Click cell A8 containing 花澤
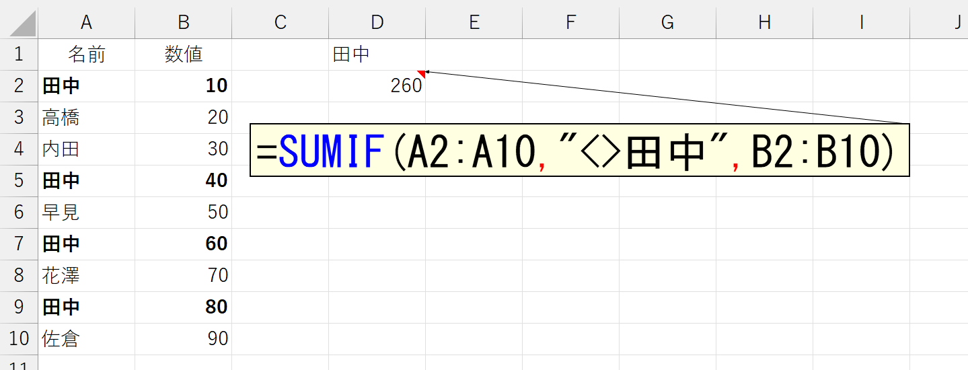This screenshot has height=370, width=968. (86, 276)
